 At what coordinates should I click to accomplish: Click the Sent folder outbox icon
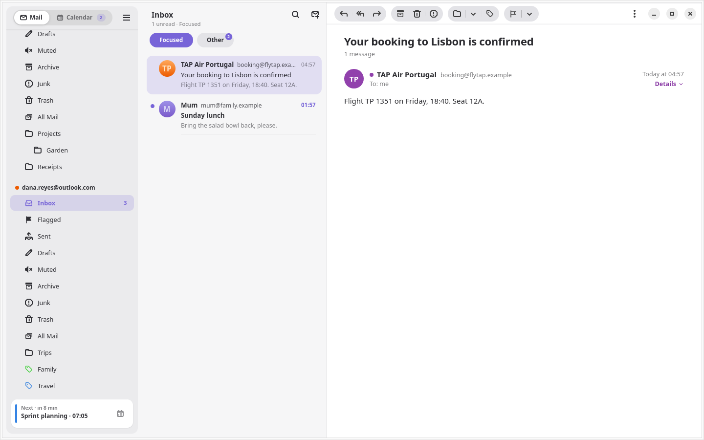point(29,236)
